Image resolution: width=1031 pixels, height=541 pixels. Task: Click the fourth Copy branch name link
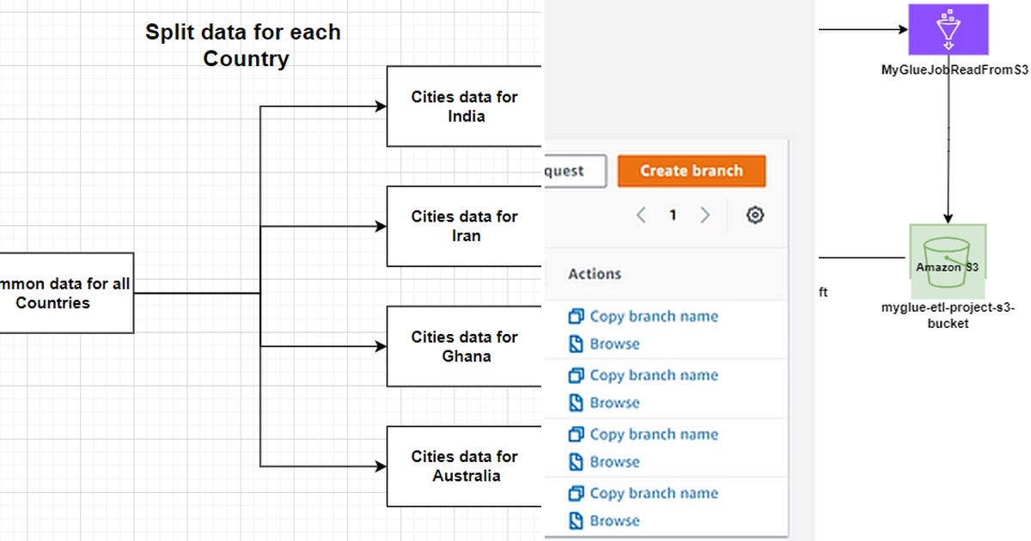click(654, 493)
